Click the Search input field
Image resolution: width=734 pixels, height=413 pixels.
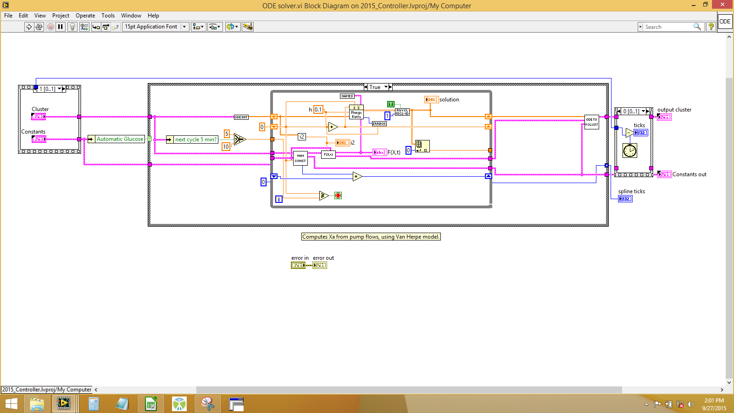[668, 27]
